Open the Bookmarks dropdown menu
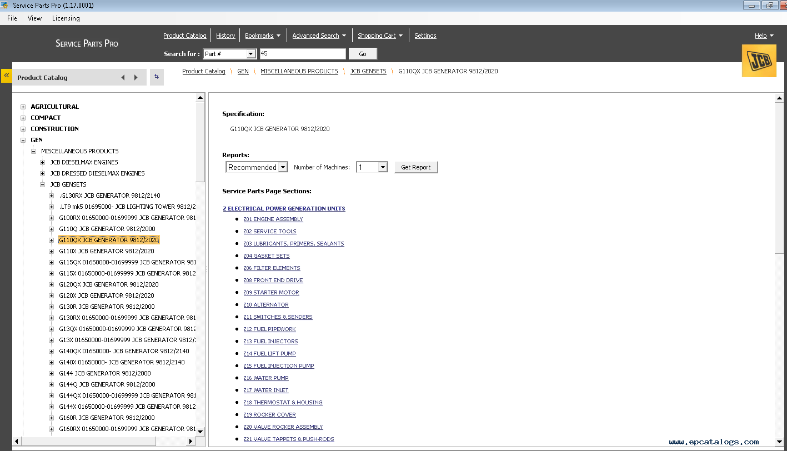This screenshot has width=787, height=451. (x=263, y=36)
